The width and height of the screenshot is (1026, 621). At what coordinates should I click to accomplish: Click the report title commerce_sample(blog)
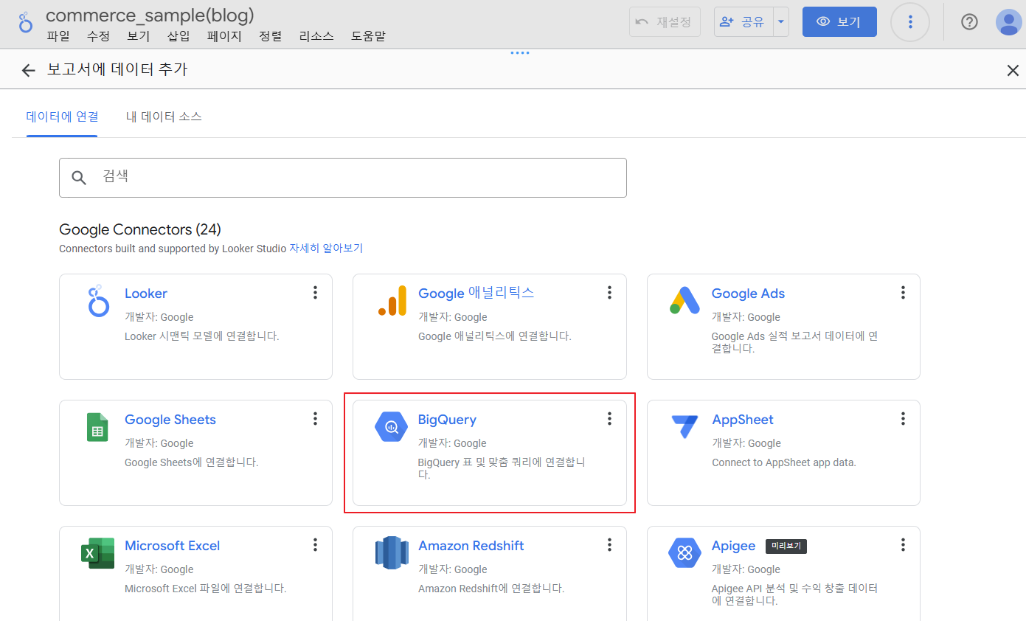pyautogui.click(x=150, y=15)
